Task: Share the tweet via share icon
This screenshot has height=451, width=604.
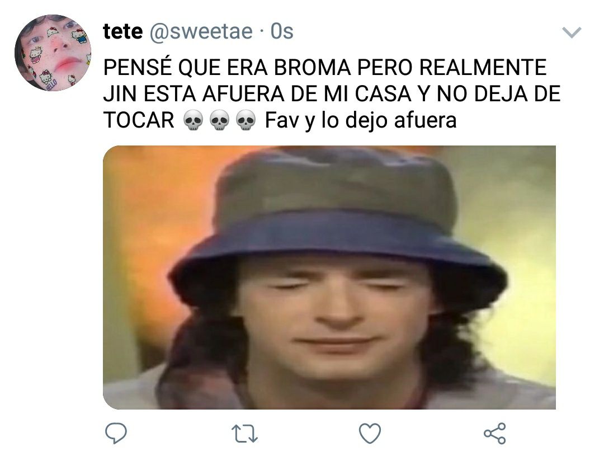Action: 494,433
